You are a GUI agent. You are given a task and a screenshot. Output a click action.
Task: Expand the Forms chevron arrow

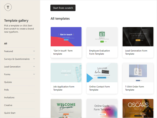click(34, 74)
